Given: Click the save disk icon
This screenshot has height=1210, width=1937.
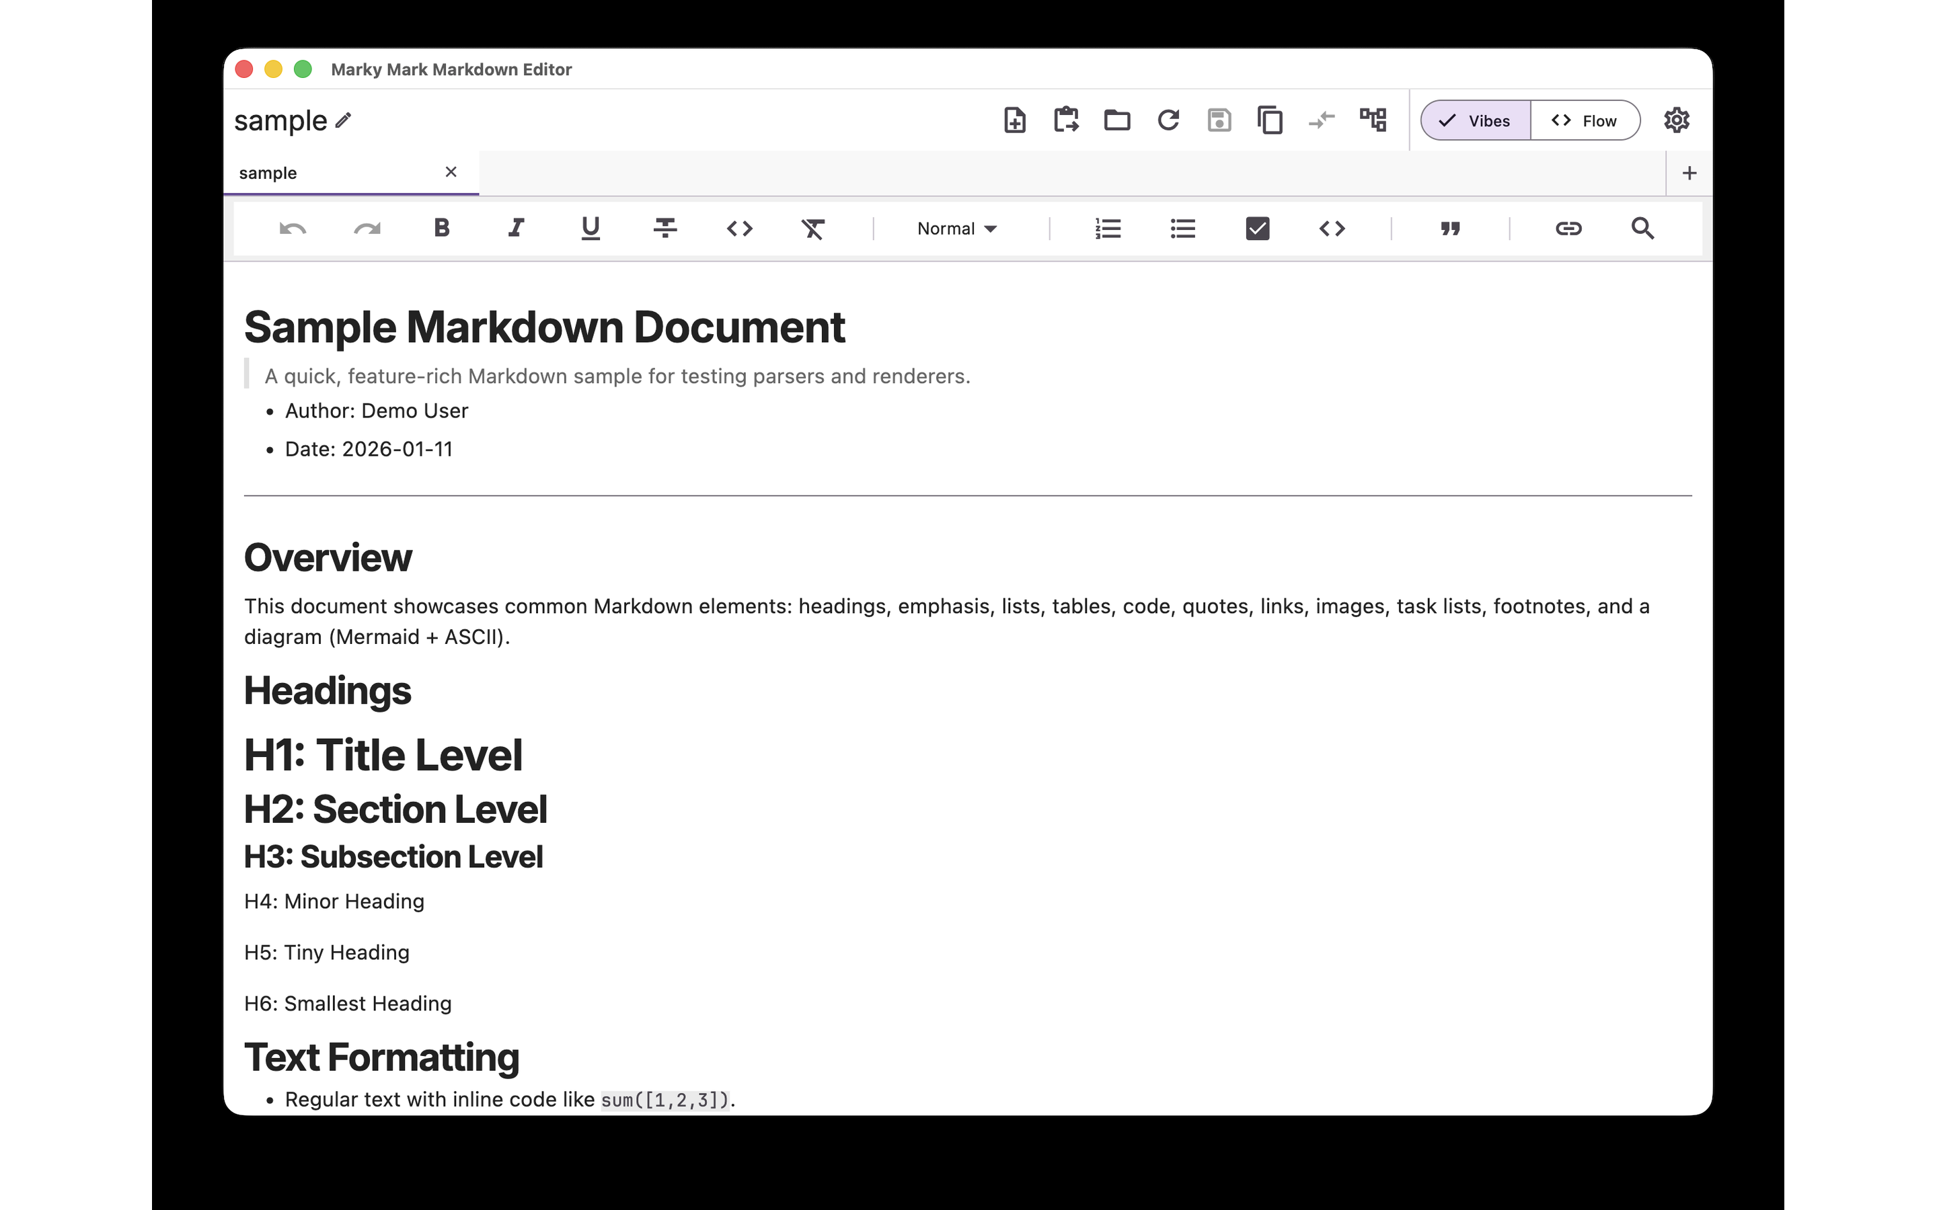Looking at the screenshot, I should (1219, 120).
